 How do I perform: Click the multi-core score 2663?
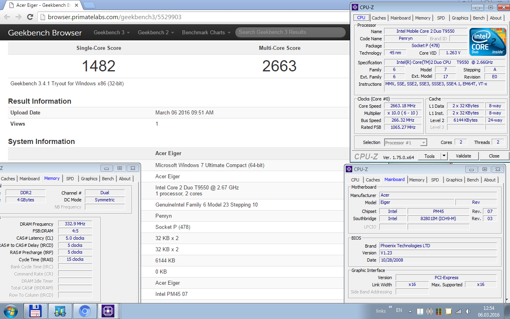(x=279, y=66)
